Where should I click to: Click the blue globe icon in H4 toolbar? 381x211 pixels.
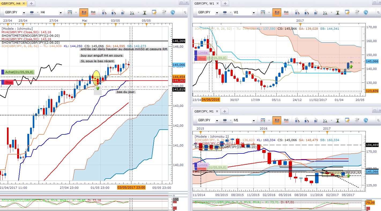(x=173, y=12)
